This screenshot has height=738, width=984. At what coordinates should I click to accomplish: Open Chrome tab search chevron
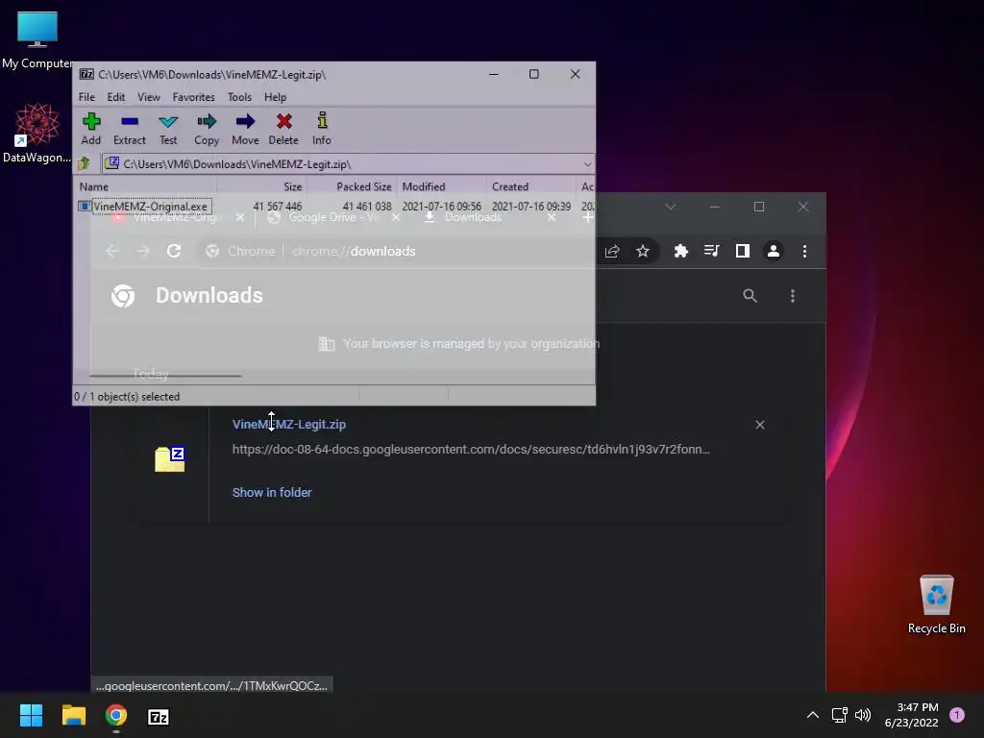670,207
